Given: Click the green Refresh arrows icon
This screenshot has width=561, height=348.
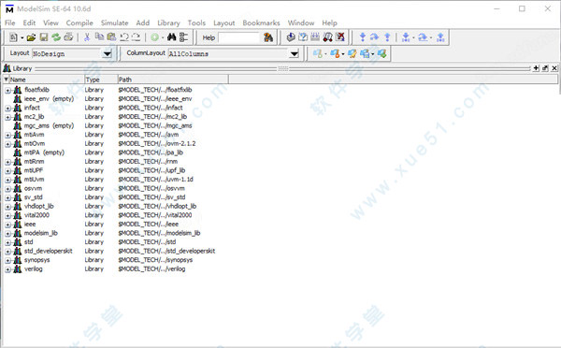Looking at the screenshot, I should [56, 36].
